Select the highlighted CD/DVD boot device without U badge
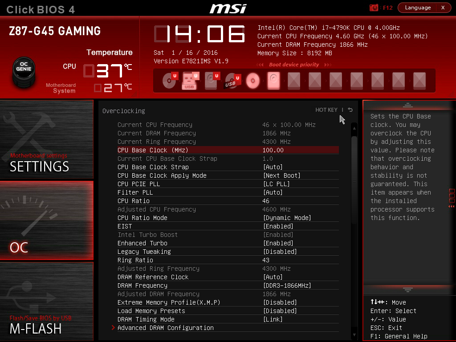456x342 pixels. click(x=253, y=80)
